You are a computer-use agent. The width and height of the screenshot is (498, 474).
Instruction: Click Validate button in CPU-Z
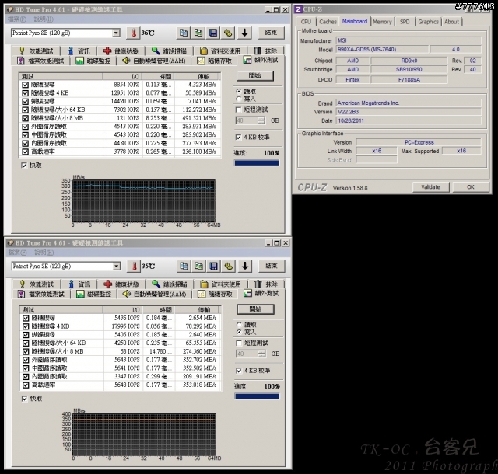(430, 187)
